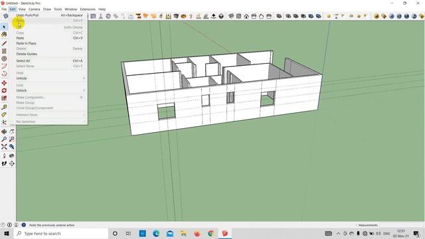The image size is (425, 239).
Task: Open the Help menu
Action: (102, 9)
